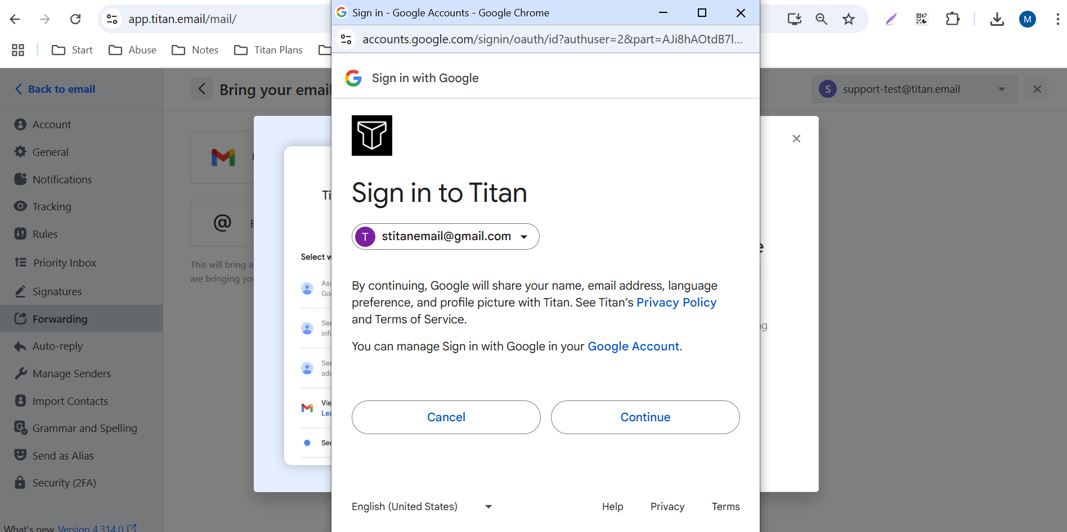Image resolution: width=1067 pixels, height=532 pixels.
Task: Click the Auto-reply arrow icon
Action: click(x=20, y=346)
